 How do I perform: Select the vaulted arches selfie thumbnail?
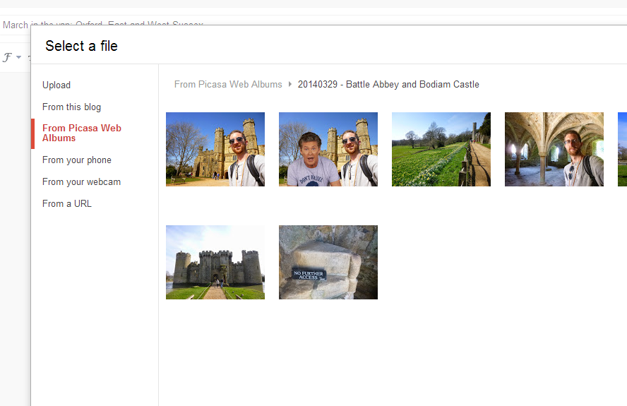click(554, 149)
